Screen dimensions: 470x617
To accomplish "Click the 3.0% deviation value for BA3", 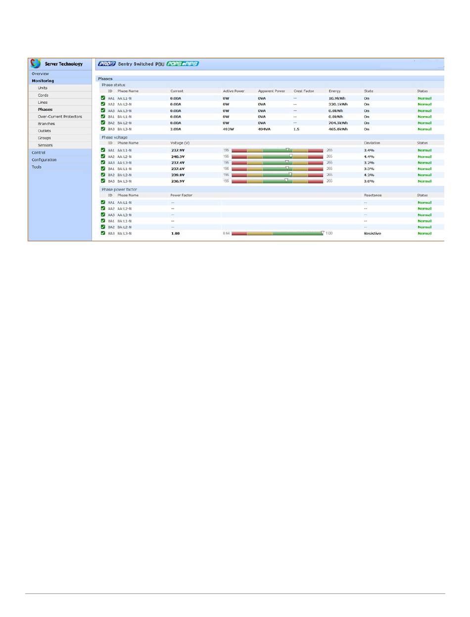I will 369,181.
